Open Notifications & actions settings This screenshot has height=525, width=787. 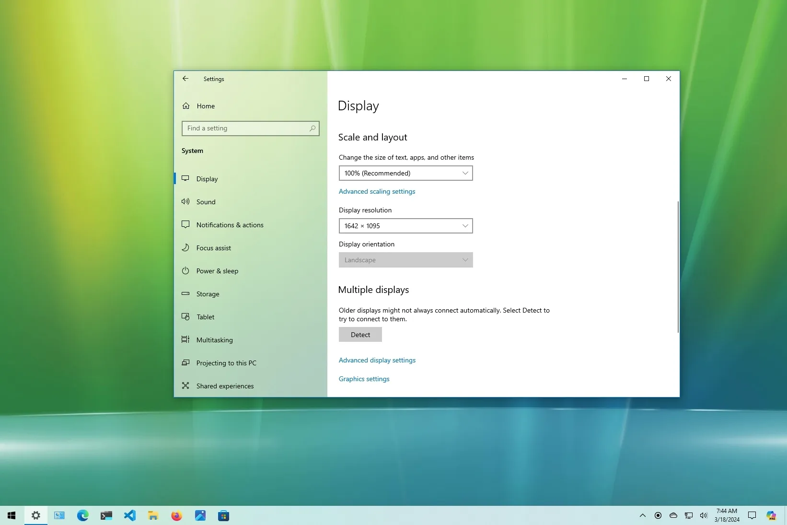[x=229, y=224]
